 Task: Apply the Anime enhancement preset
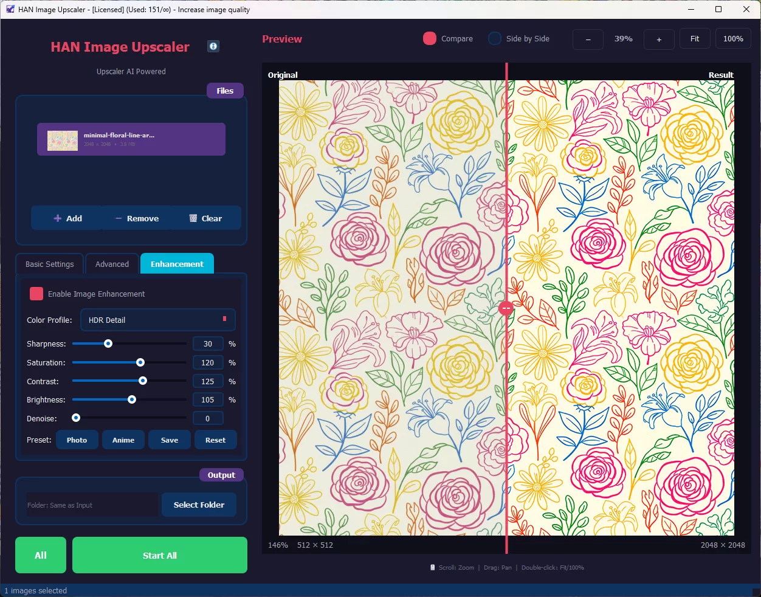click(x=123, y=440)
